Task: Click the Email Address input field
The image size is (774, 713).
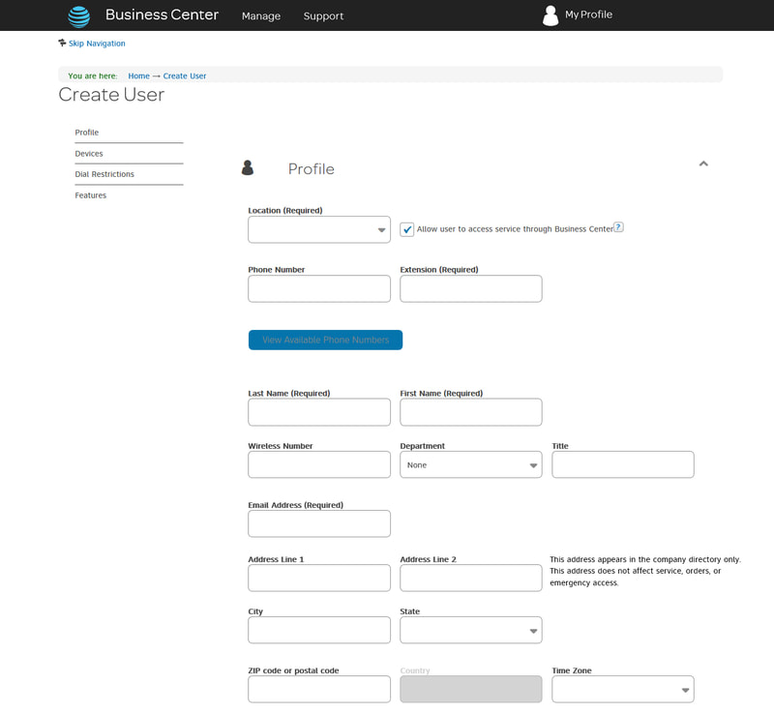Action: click(319, 523)
